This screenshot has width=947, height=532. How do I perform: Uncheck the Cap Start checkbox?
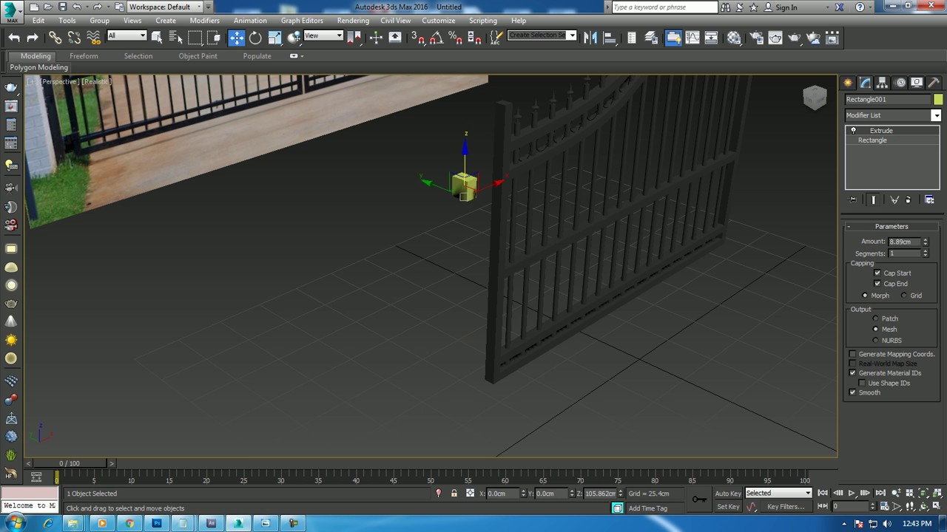(877, 273)
